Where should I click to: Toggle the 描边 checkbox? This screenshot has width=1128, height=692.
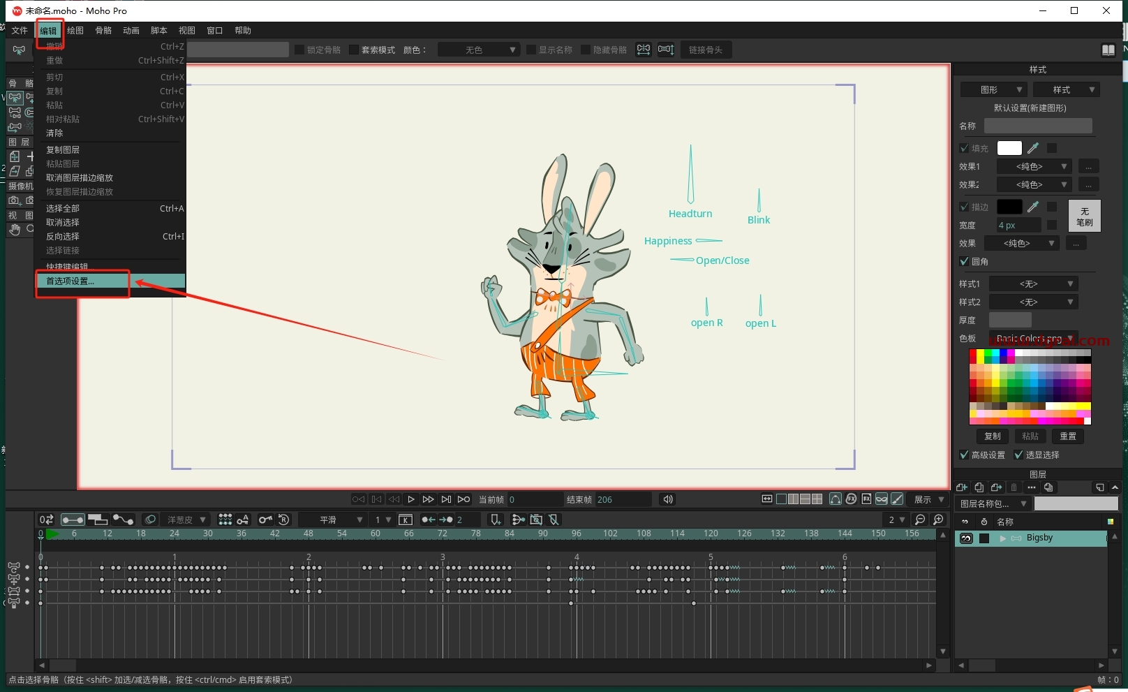[x=964, y=207]
